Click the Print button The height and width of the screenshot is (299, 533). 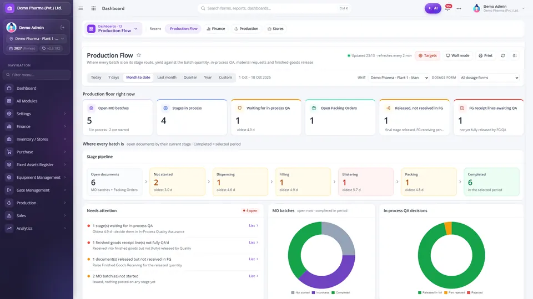[485, 55]
